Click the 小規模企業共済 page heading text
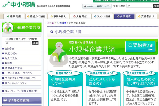This screenshot has width=159, height=106. click(68, 32)
